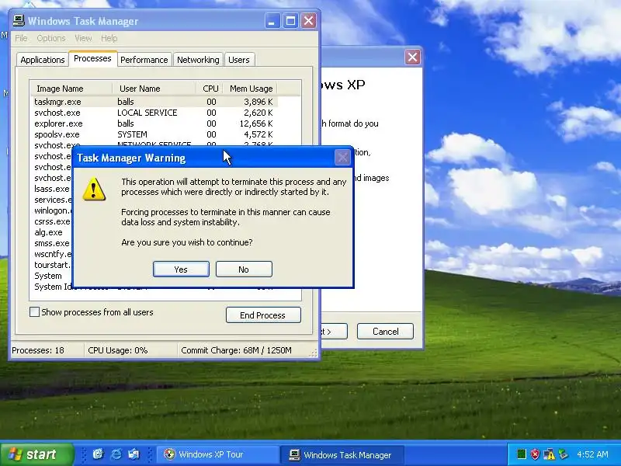Choose No in the warning dialog
Image resolution: width=621 pixels, height=466 pixels.
244,269
